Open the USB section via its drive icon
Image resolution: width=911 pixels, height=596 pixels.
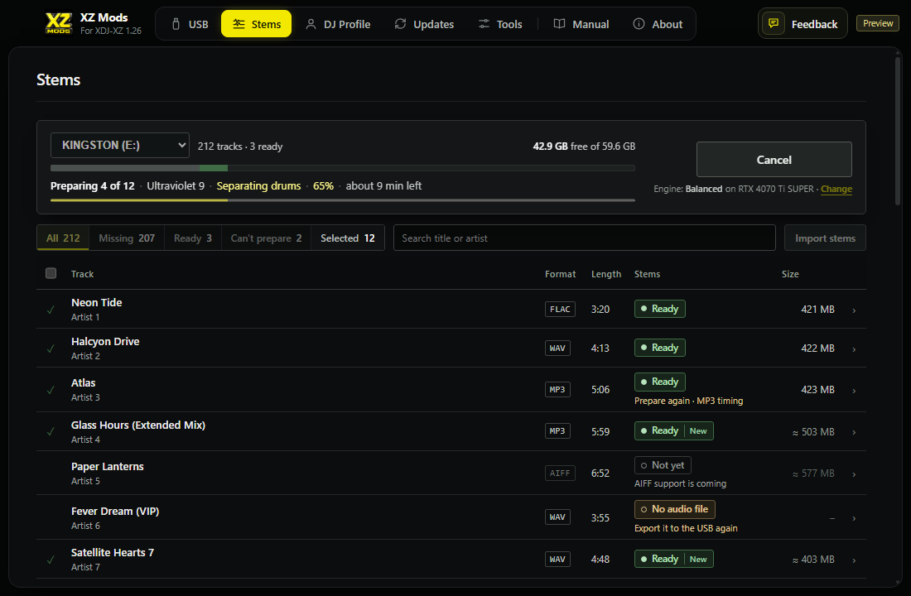176,24
